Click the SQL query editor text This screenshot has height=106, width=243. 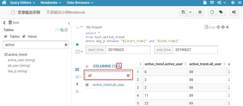coord(132,37)
